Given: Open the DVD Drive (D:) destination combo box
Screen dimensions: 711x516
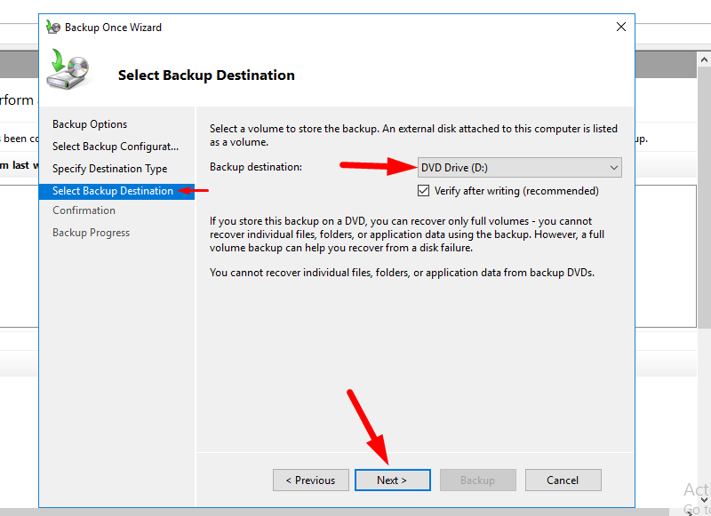Looking at the screenshot, I should point(511,167).
